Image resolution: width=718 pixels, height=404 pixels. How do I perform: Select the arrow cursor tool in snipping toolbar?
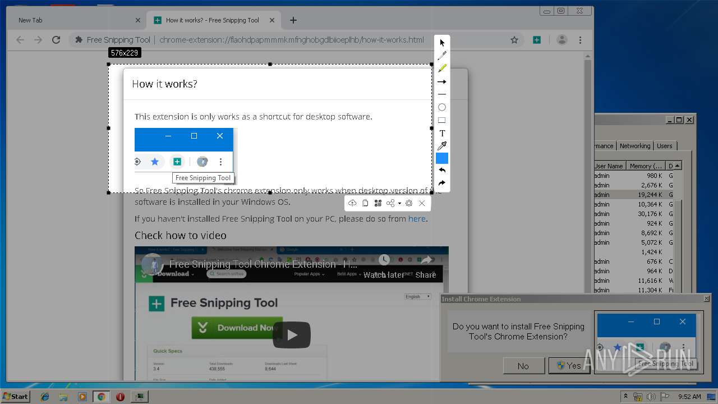pos(442,43)
